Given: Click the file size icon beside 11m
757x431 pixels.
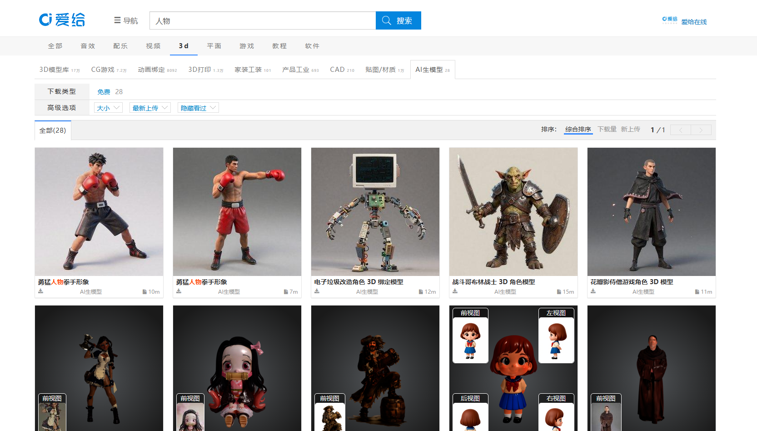Looking at the screenshot, I should (697, 292).
